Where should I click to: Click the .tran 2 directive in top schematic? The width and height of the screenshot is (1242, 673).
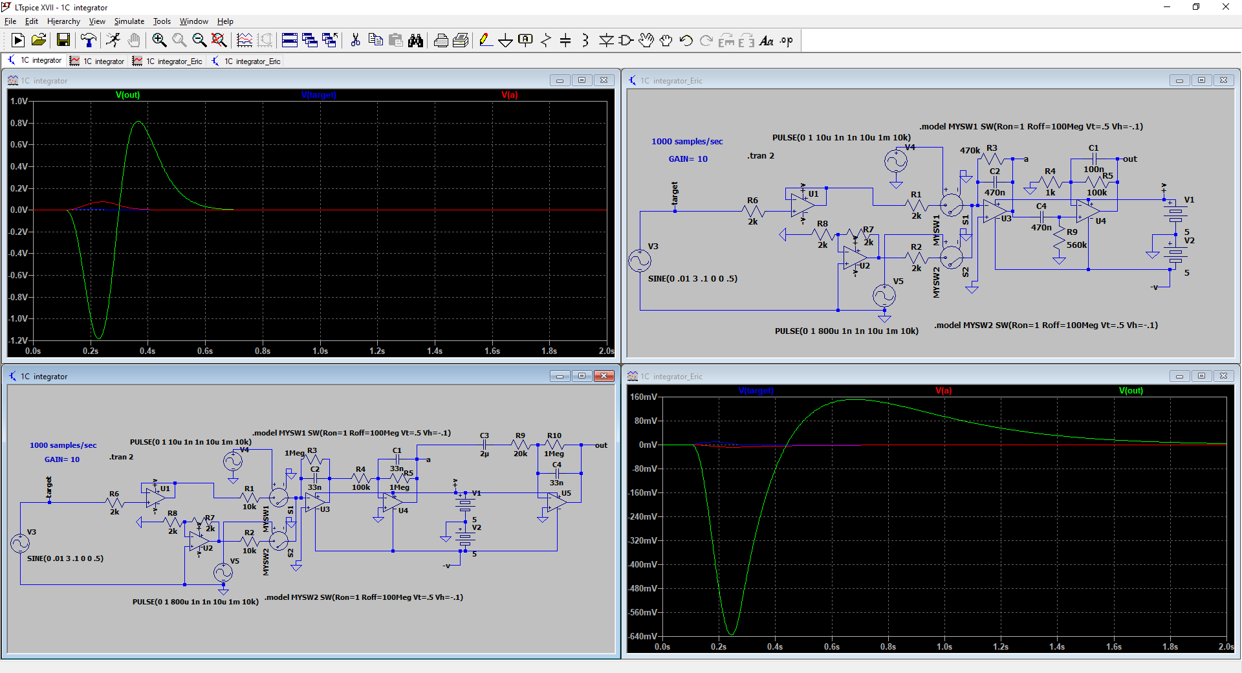pos(761,156)
